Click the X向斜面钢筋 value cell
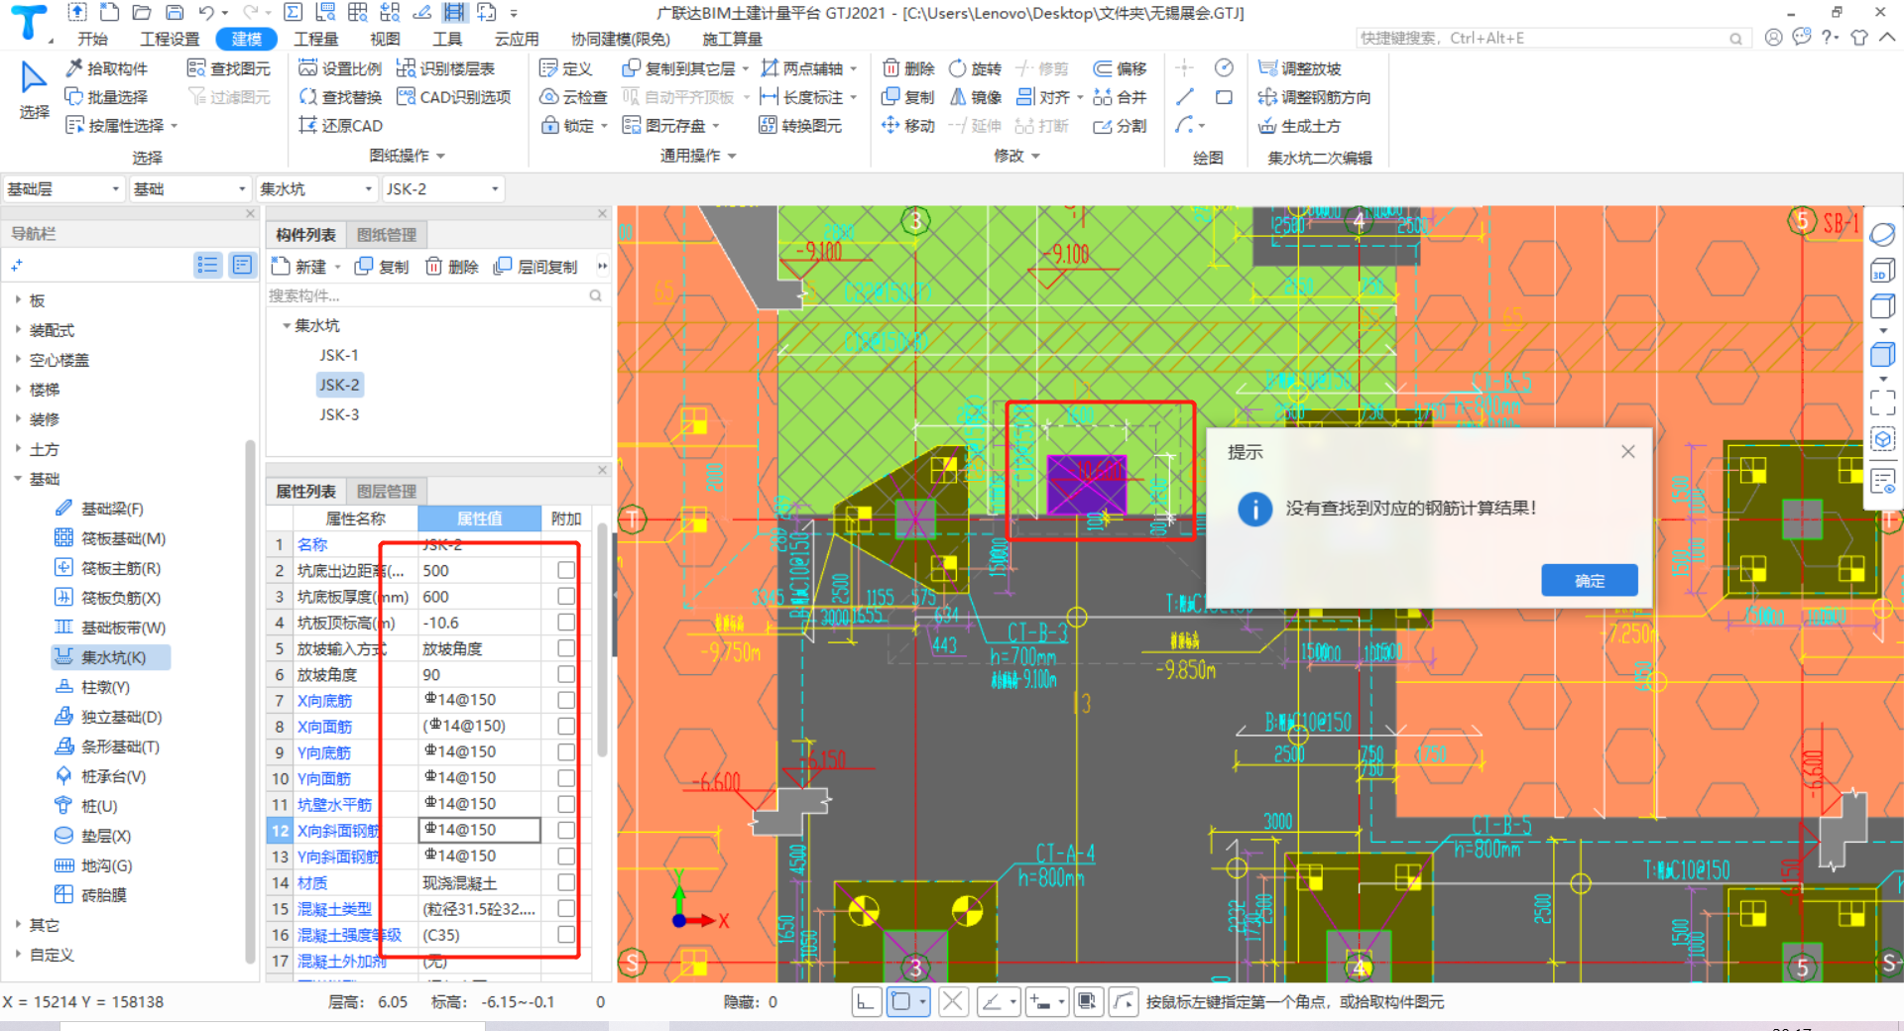This screenshot has height=1031, width=1904. pos(480,830)
